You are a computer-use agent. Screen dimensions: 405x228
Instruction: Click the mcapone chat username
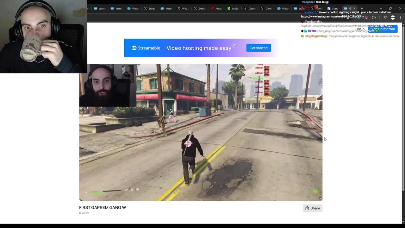pos(307,2)
